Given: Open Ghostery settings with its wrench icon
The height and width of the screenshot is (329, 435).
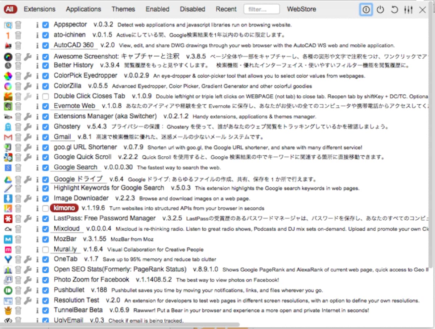Looking at the screenshot, I should pyautogui.click(x=28, y=127).
